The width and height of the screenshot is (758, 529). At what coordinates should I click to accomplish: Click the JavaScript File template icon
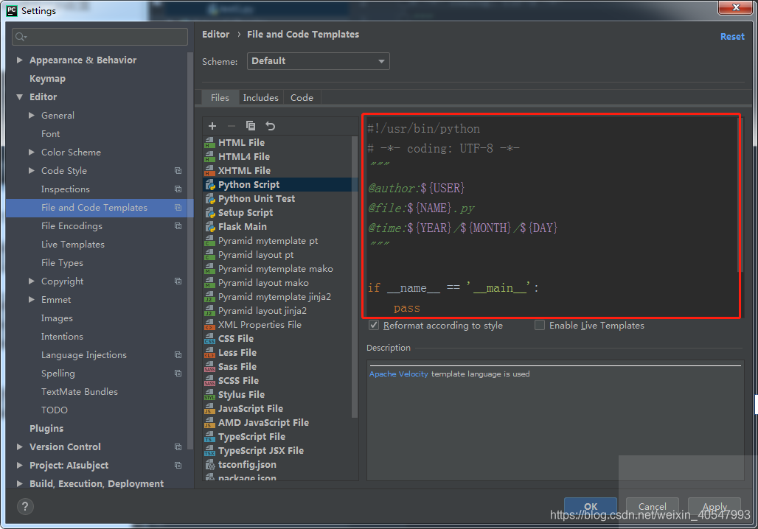[x=210, y=409]
